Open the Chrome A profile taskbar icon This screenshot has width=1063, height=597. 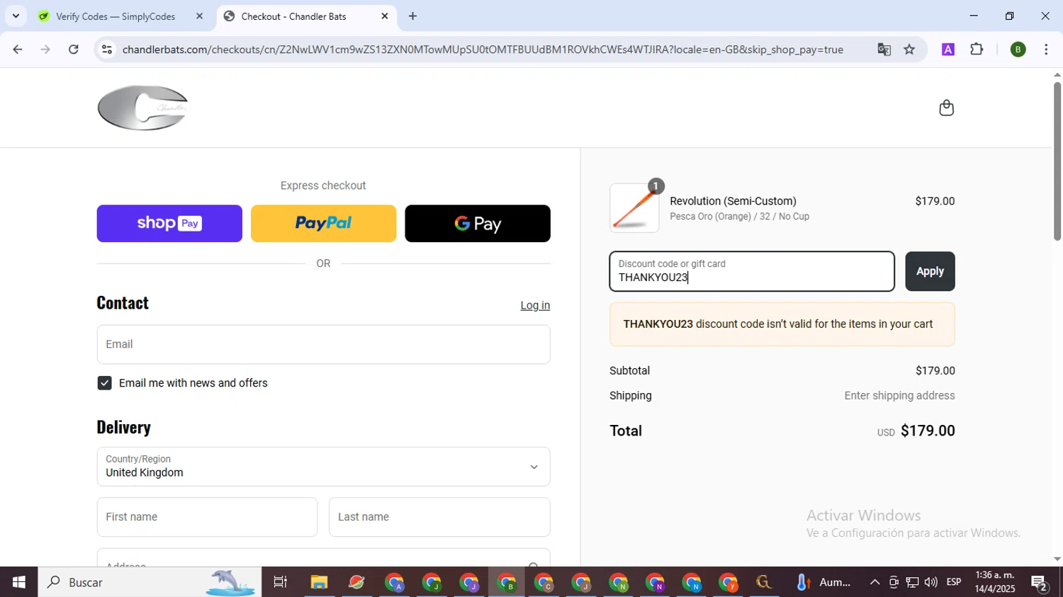click(395, 582)
